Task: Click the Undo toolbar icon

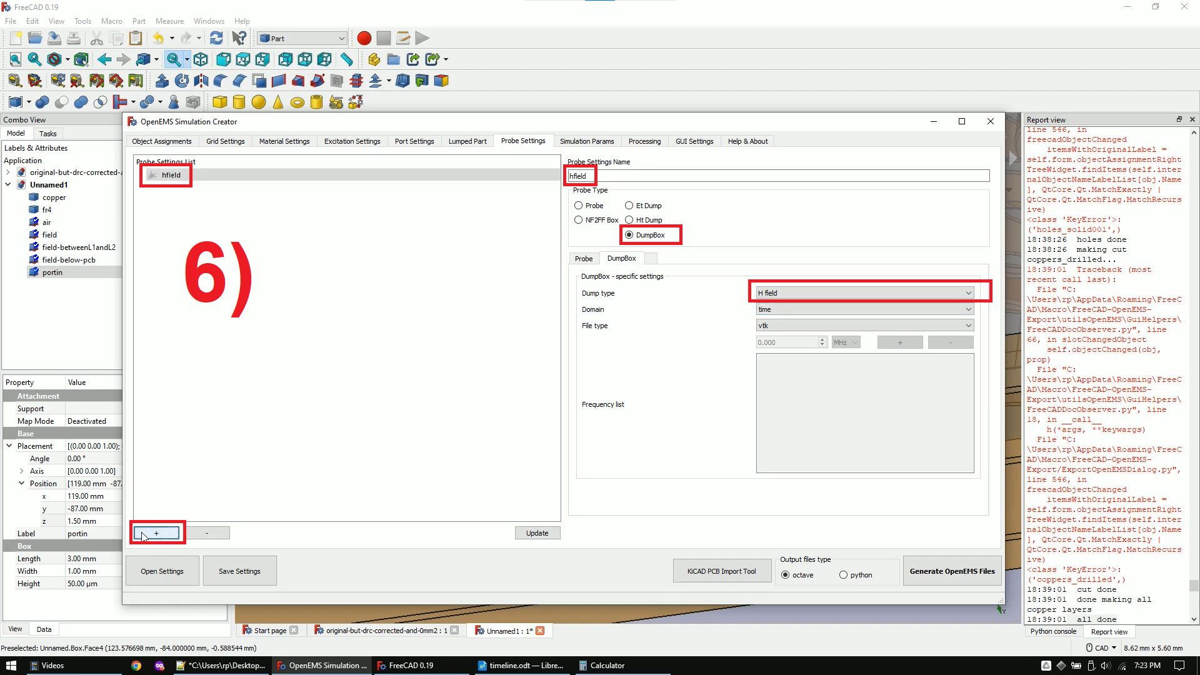Action: coord(158,38)
